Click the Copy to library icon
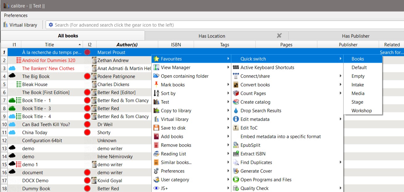Viewport: 404px width, 192px height. tap(156, 111)
